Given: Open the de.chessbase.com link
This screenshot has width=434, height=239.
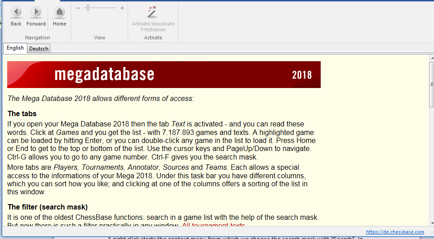Looking at the screenshot, I should click(395, 232).
